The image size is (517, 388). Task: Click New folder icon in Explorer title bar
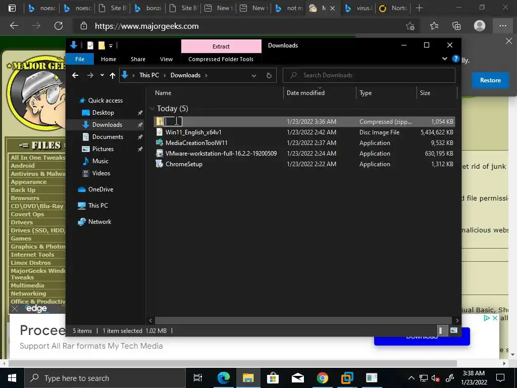[x=101, y=45]
